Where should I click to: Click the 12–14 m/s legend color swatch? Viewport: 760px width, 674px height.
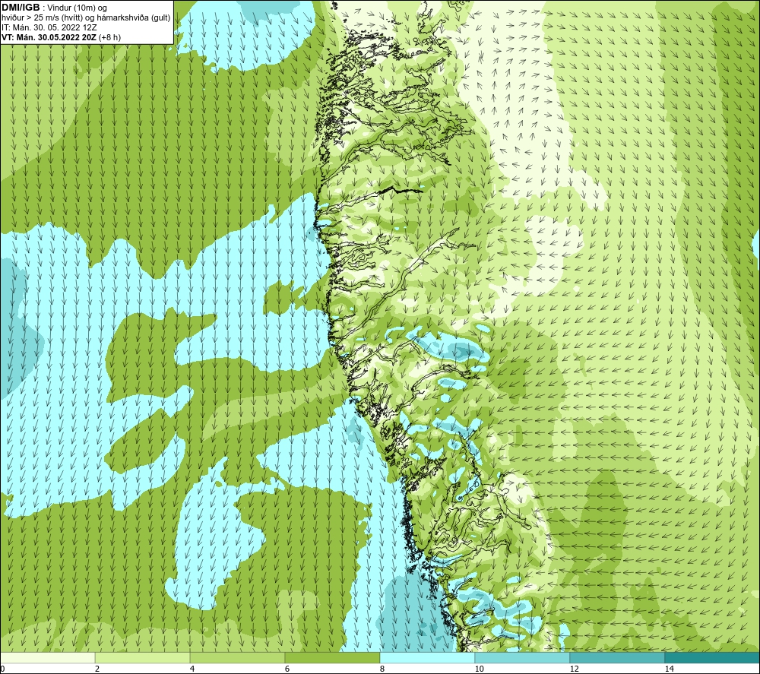pyautogui.click(x=617, y=657)
